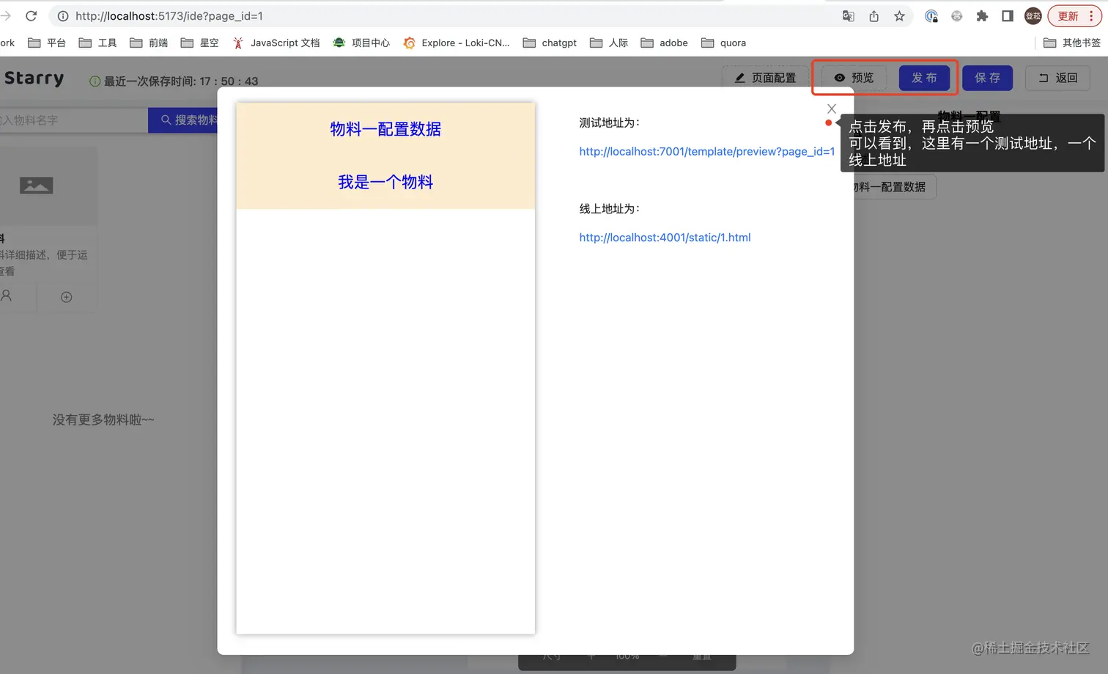
Task: Bookmark this page with the star icon
Action: (899, 16)
